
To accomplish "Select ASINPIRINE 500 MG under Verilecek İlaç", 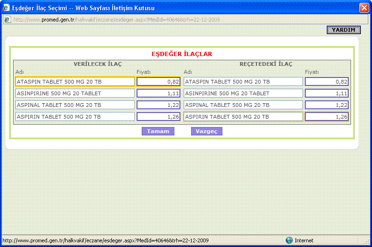I will pyautogui.click(x=75, y=93).
